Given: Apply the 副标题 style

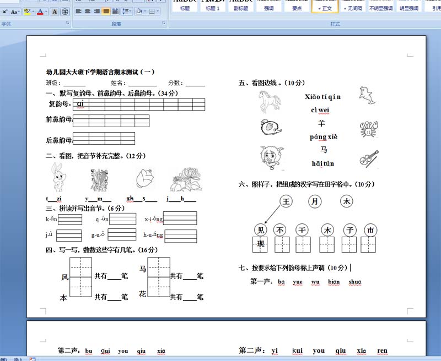Looking at the screenshot, I should pyautogui.click(x=241, y=6).
